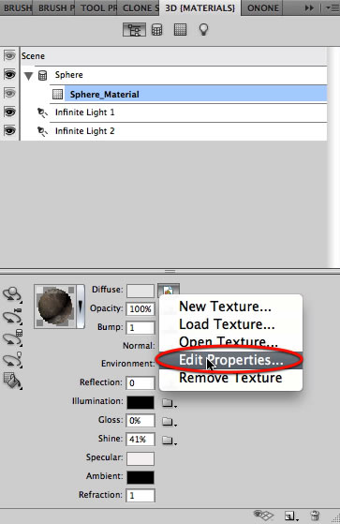Select the 3D object rotate tool

pyautogui.click(x=12, y=294)
